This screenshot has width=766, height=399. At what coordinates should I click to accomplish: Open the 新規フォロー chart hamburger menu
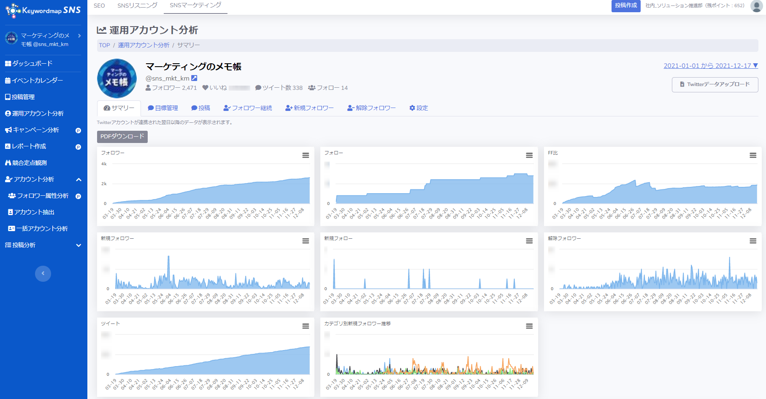point(529,241)
